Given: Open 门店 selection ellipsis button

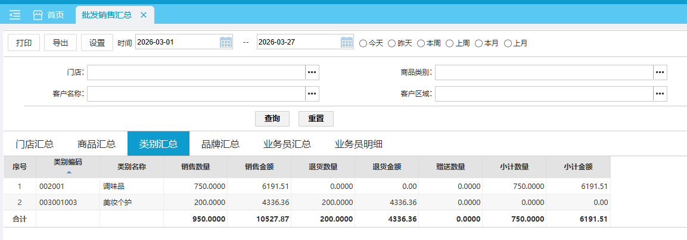Looking at the screenshot, I should coord(312,72).
